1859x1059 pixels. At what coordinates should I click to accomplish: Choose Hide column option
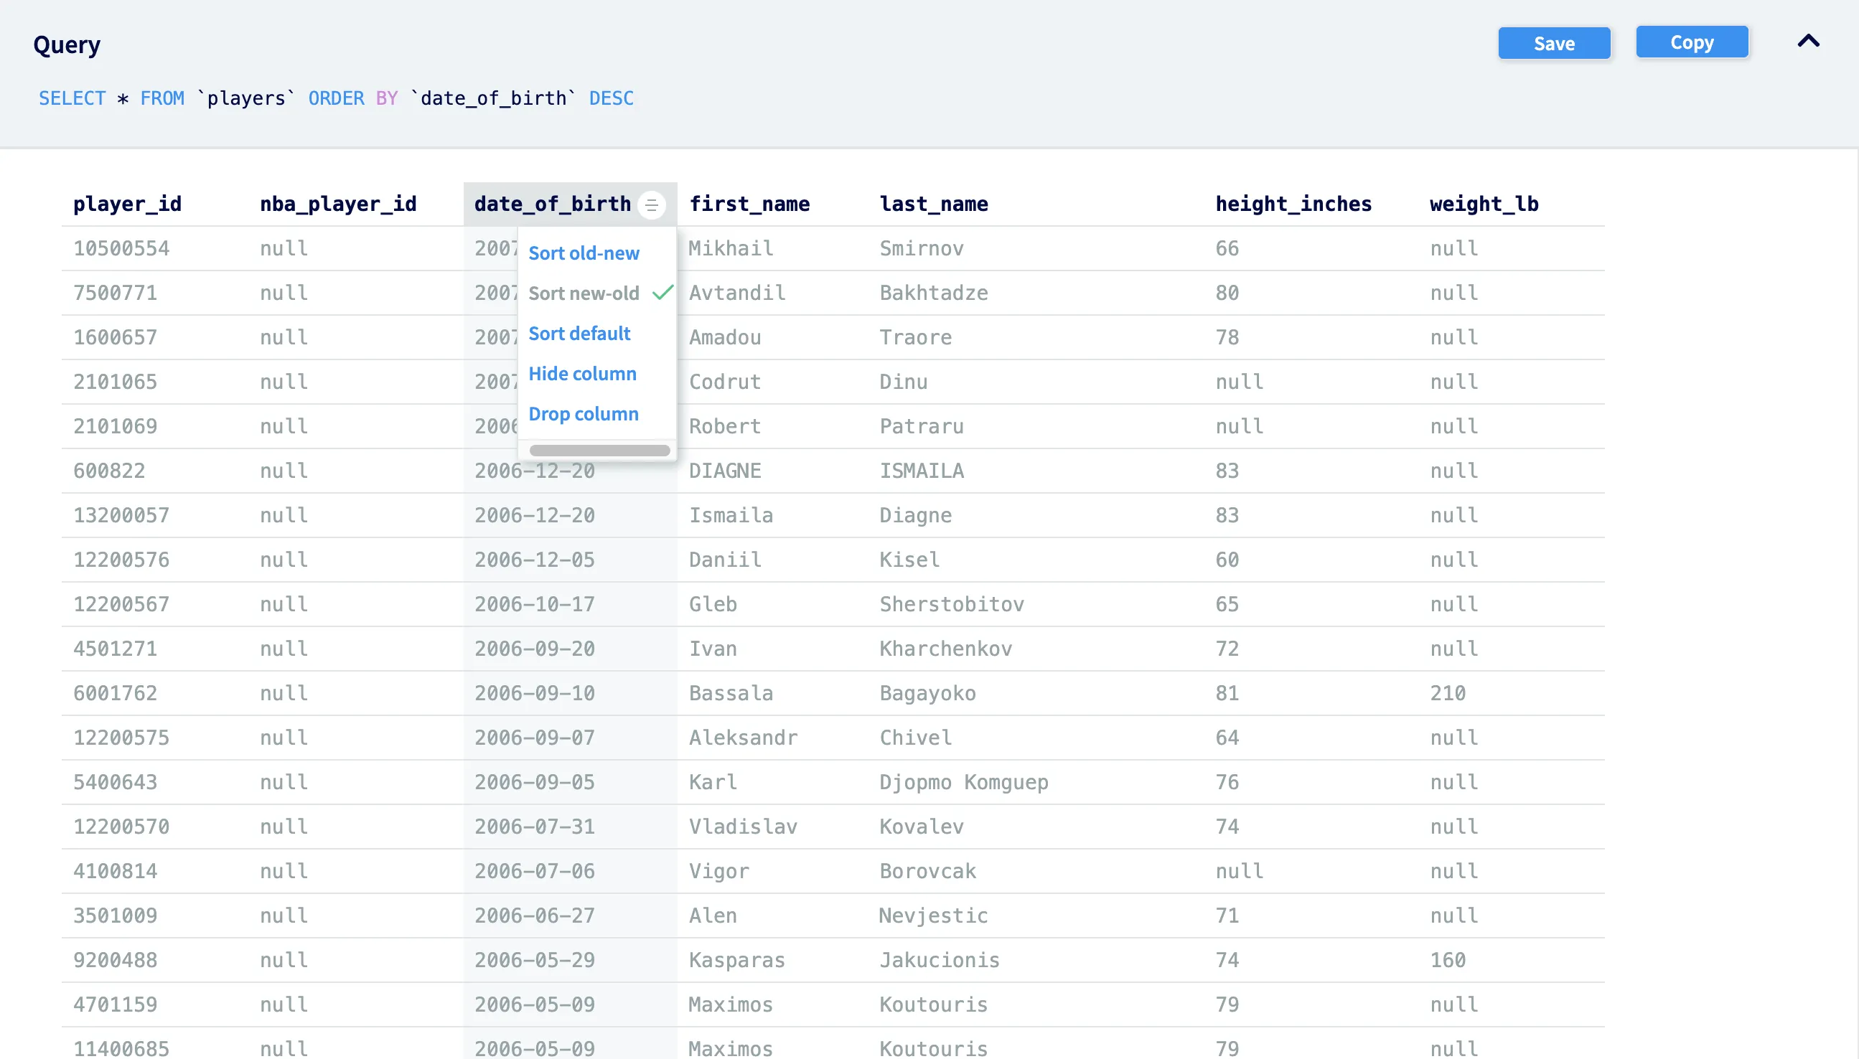point(582,373)
